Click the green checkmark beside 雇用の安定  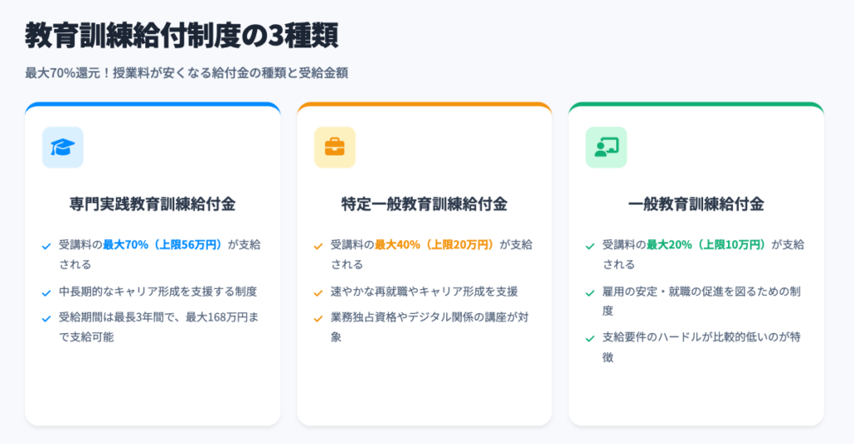590,292
